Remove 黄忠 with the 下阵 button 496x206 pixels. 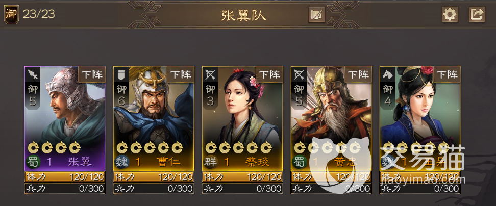(358, 74)
